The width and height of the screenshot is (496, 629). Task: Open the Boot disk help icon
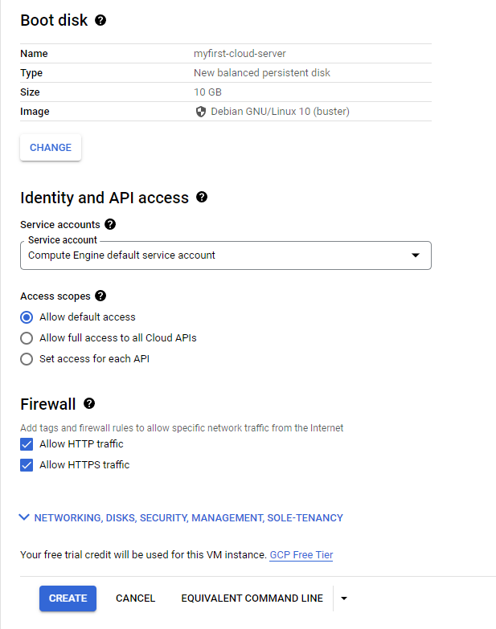coord(100,20)
